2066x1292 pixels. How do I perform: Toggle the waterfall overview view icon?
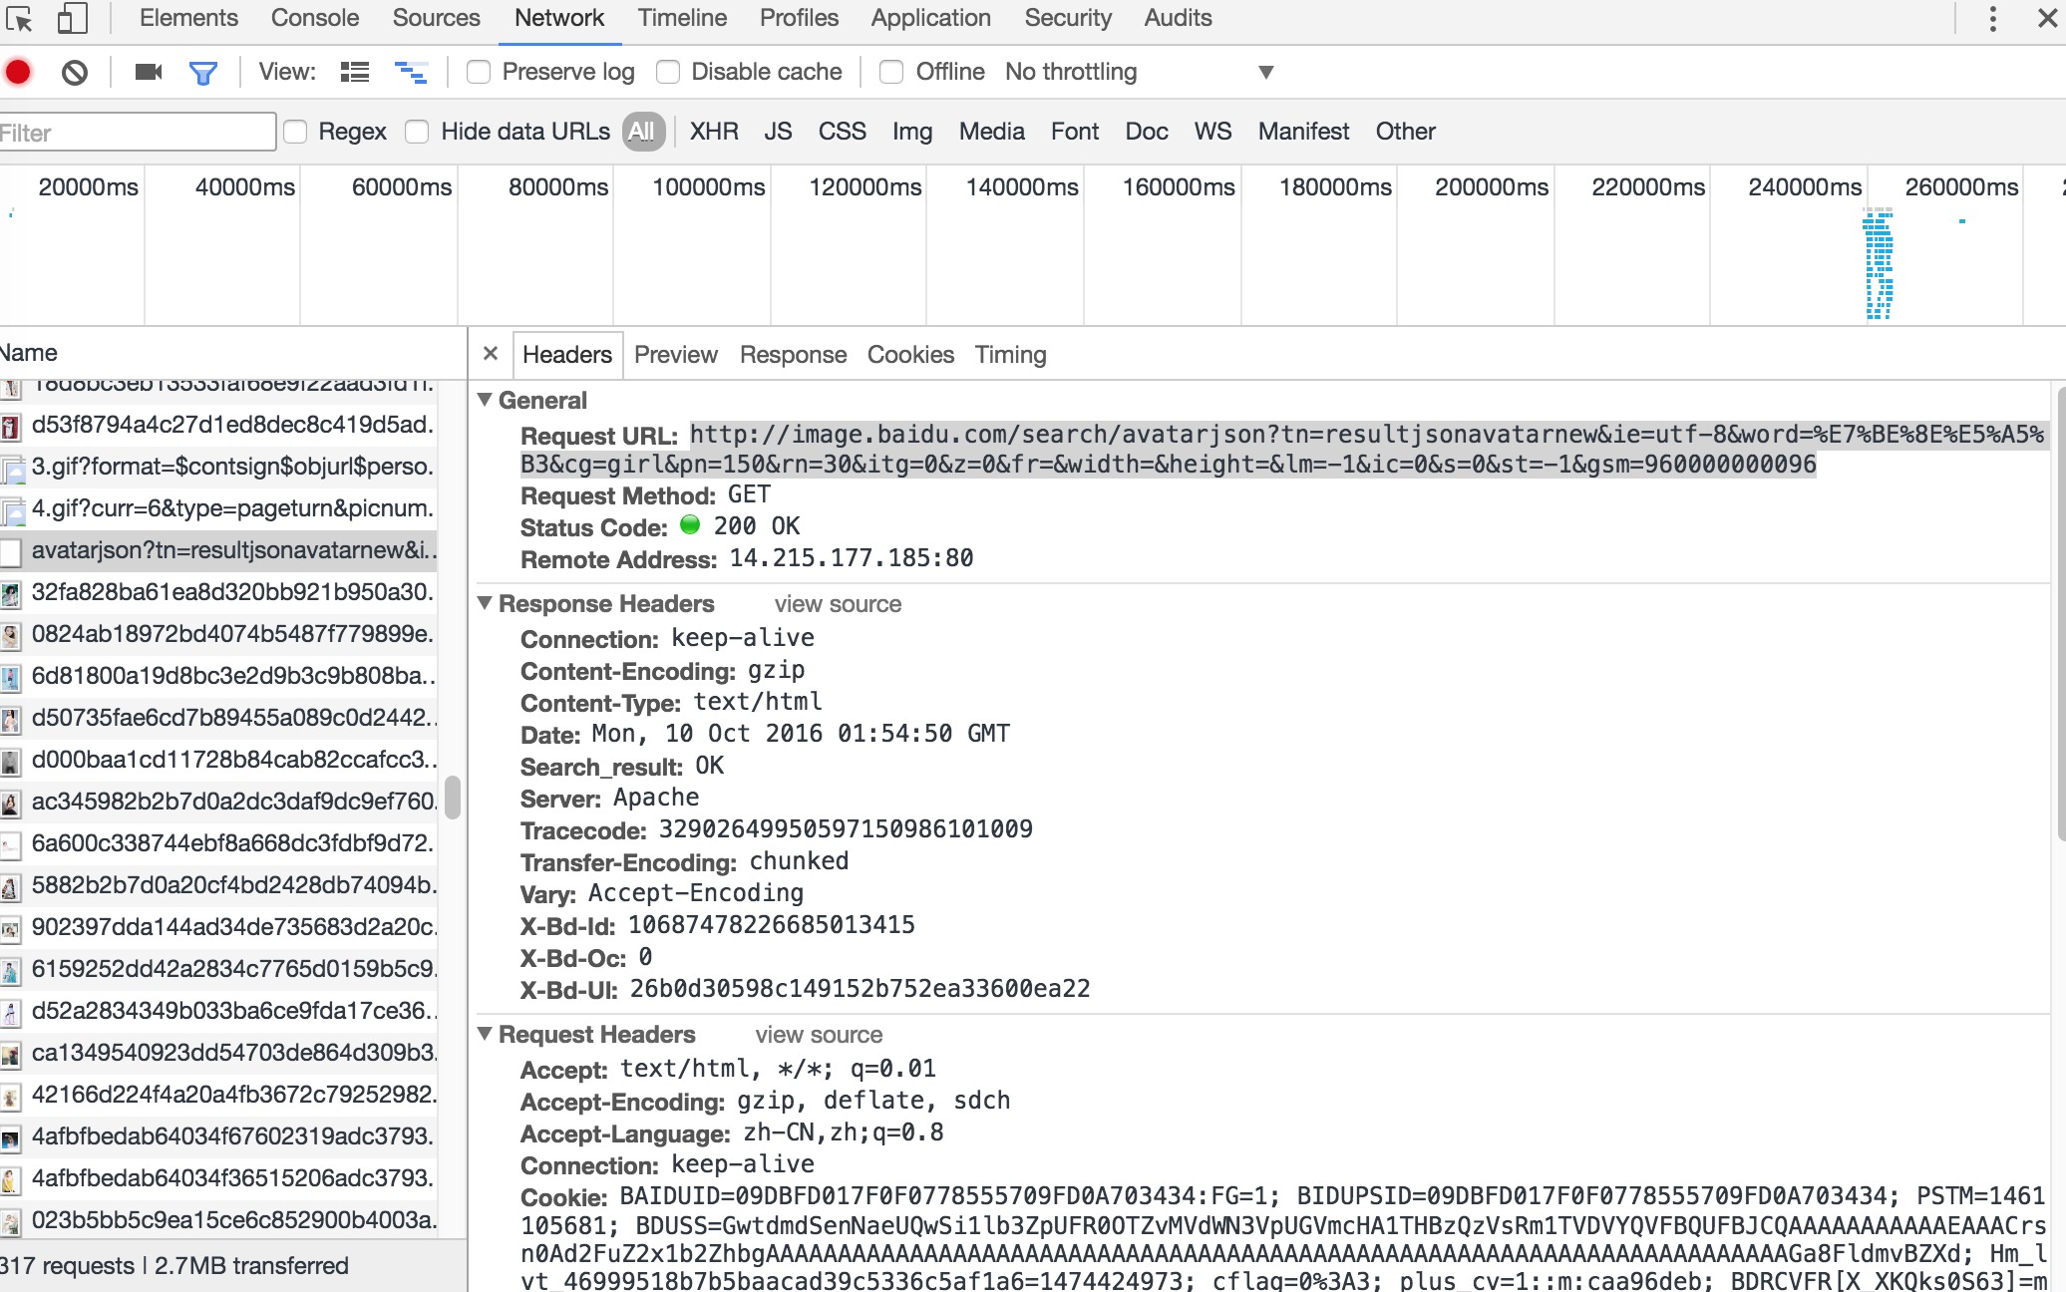[411, 72]
